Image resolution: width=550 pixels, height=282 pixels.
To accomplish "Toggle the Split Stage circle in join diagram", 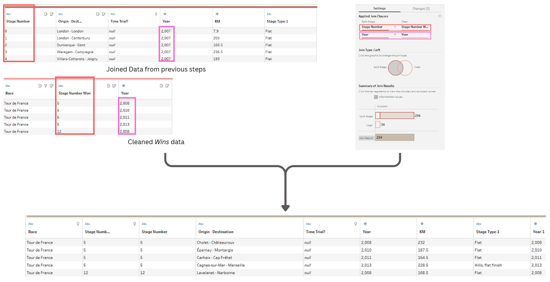I will [x=392, y=68].
